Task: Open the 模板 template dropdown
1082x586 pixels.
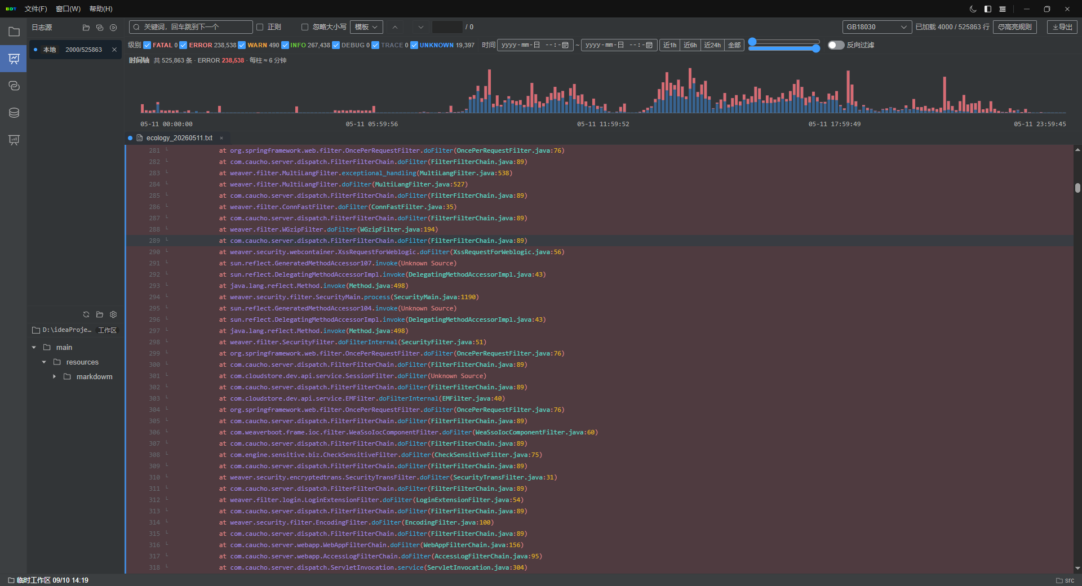Action: pyautogui.click(x=366, y=27)
